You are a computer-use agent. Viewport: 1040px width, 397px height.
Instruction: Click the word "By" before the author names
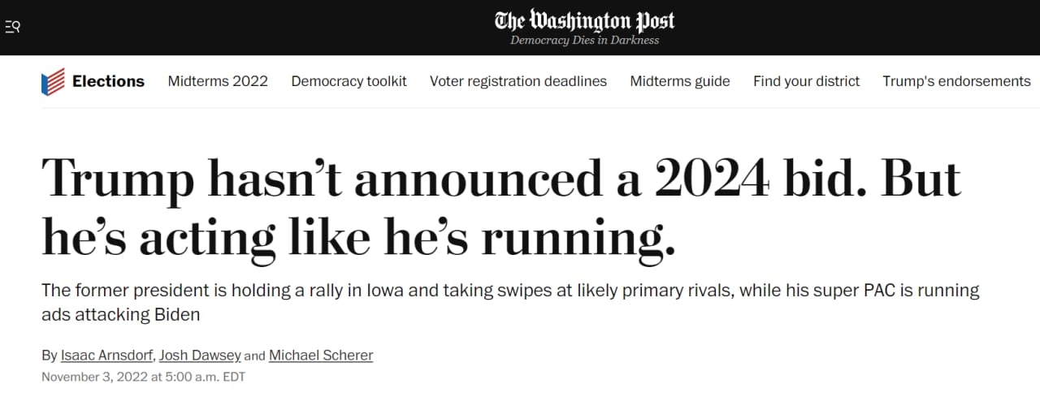(x=49, y=356)
